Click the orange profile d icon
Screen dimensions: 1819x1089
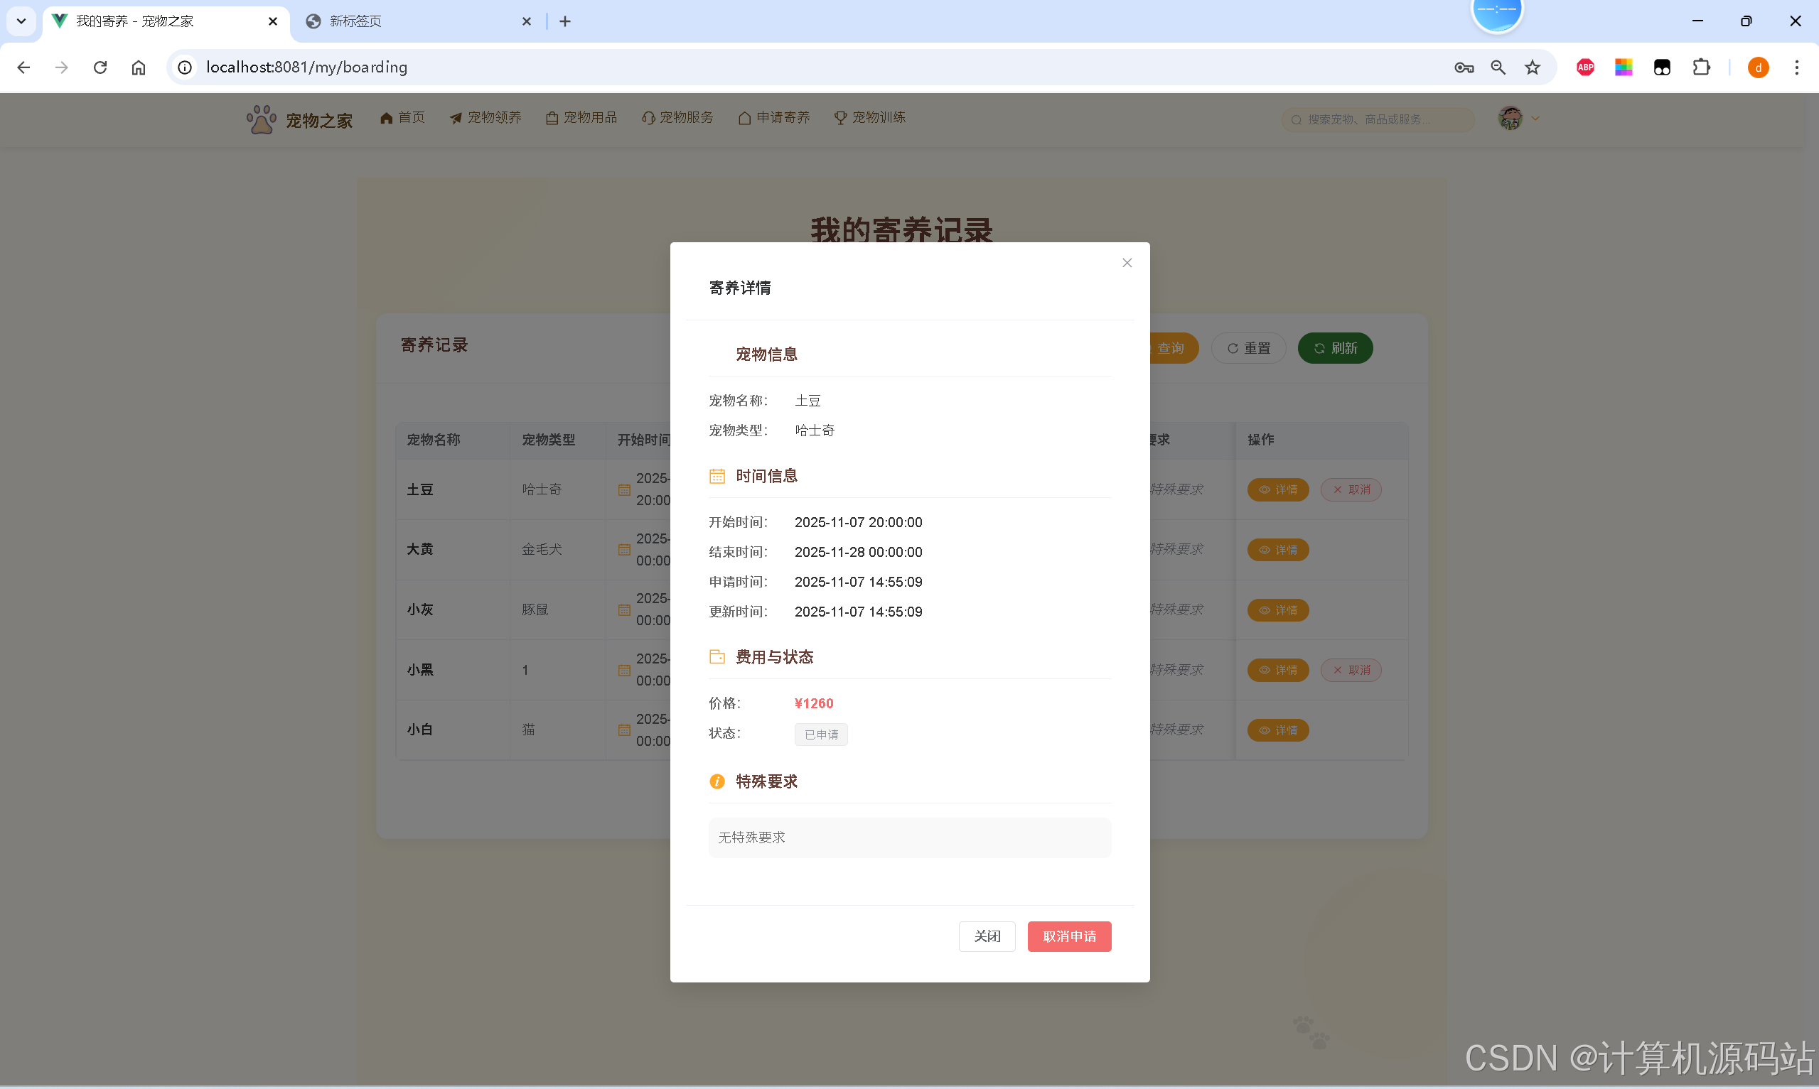pos(1758,67)
